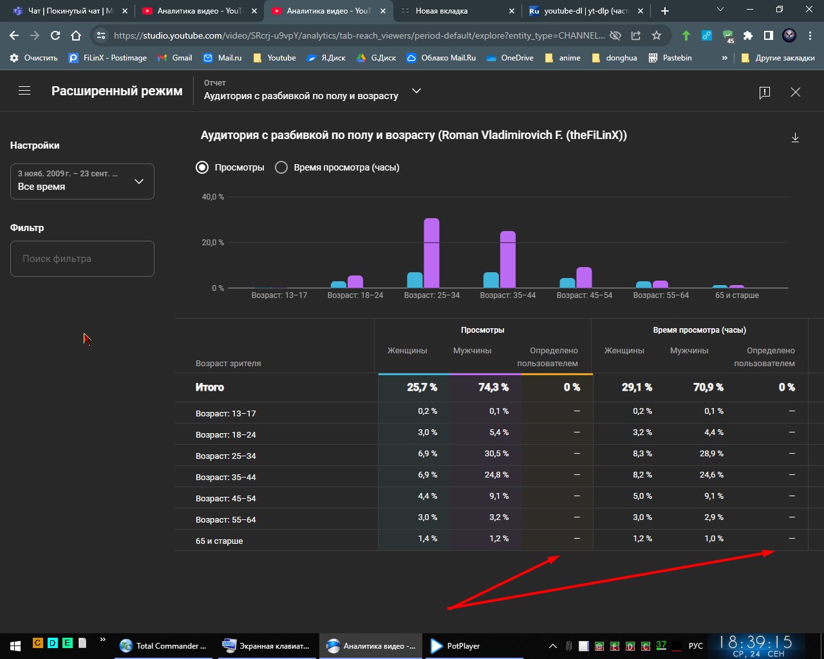Open the Windows Start menu
Viewport: 824px width, 659px height.
15,645
